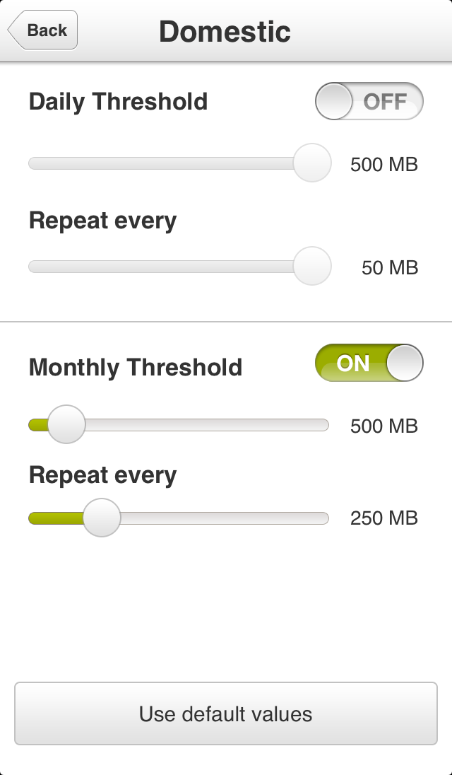This screenshot has width=452, height=775.
Task: Turn on the Daily Threshold switch
Action: coord(369,102)
